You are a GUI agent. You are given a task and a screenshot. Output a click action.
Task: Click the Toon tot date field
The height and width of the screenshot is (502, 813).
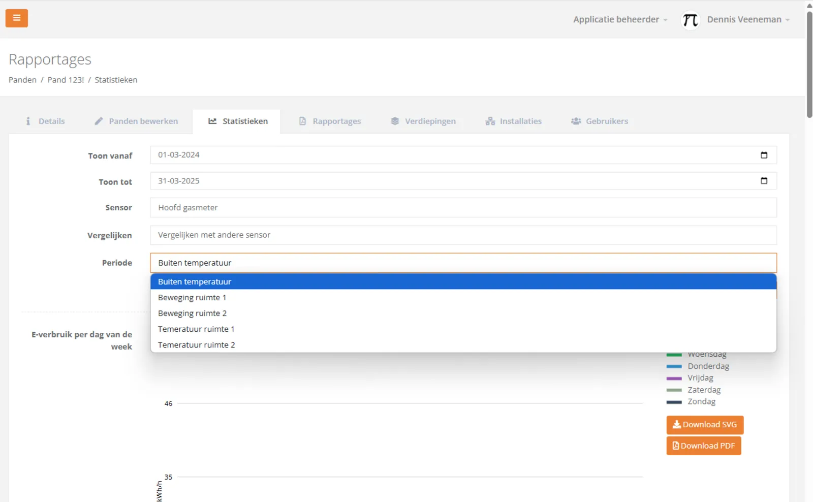tap(463, 181)
